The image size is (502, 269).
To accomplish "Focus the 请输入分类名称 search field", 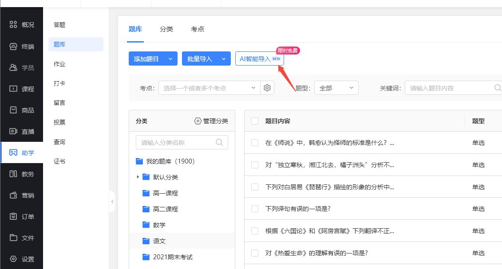I will click(182, 143).
